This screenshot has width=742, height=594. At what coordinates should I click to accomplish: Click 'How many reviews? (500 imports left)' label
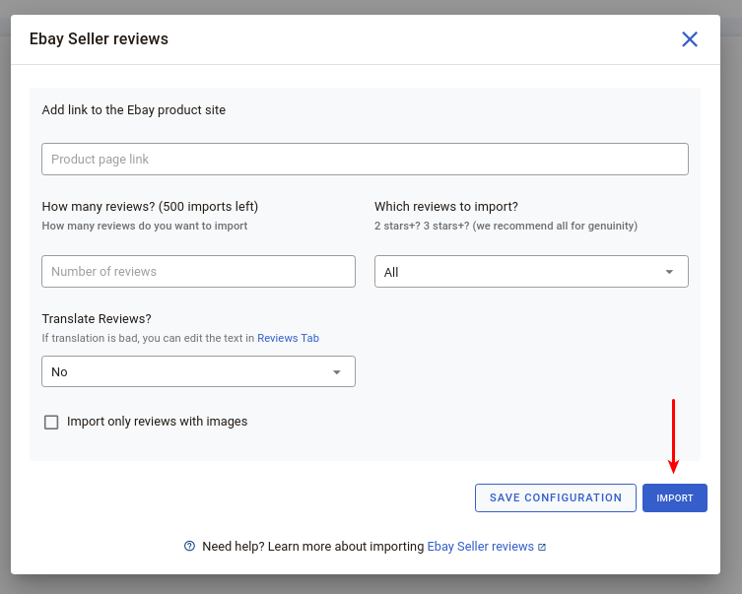pos(150,207)
